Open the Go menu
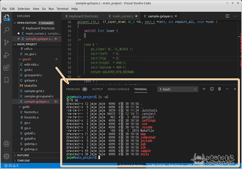Viewport: 242px width, 169px height. [x=44, y=9]
